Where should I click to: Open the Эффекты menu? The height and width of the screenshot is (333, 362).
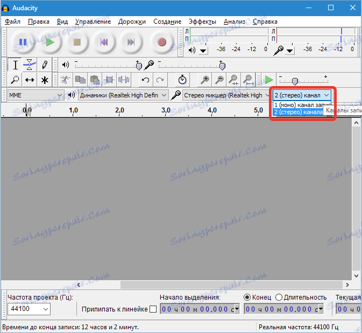[x=202, y=22]
